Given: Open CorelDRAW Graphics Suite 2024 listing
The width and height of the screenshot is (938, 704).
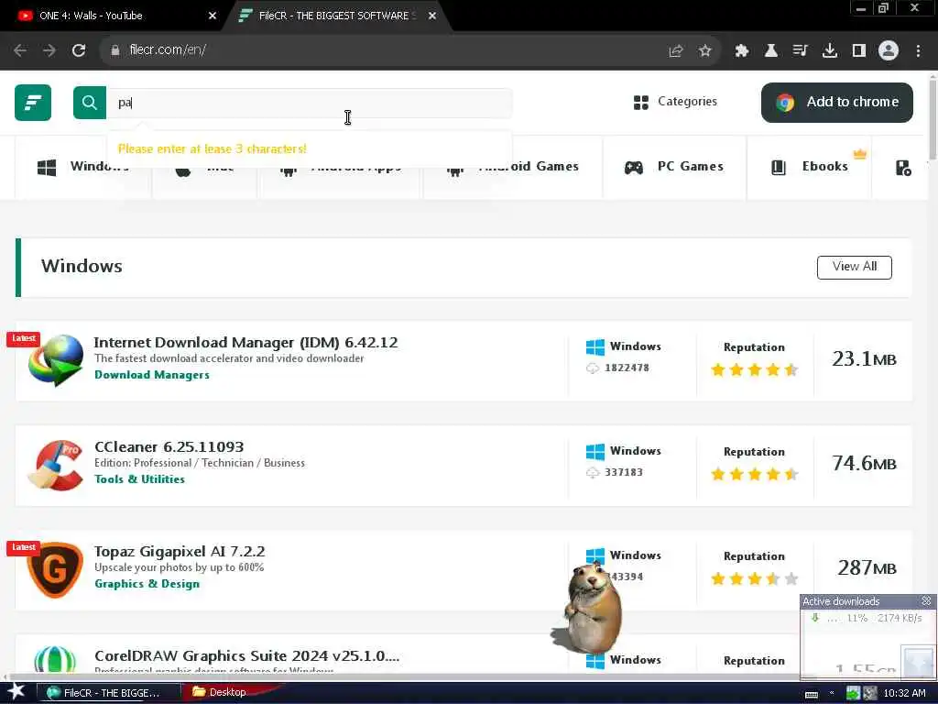Looking at the screenshot, I should point(247,656).
